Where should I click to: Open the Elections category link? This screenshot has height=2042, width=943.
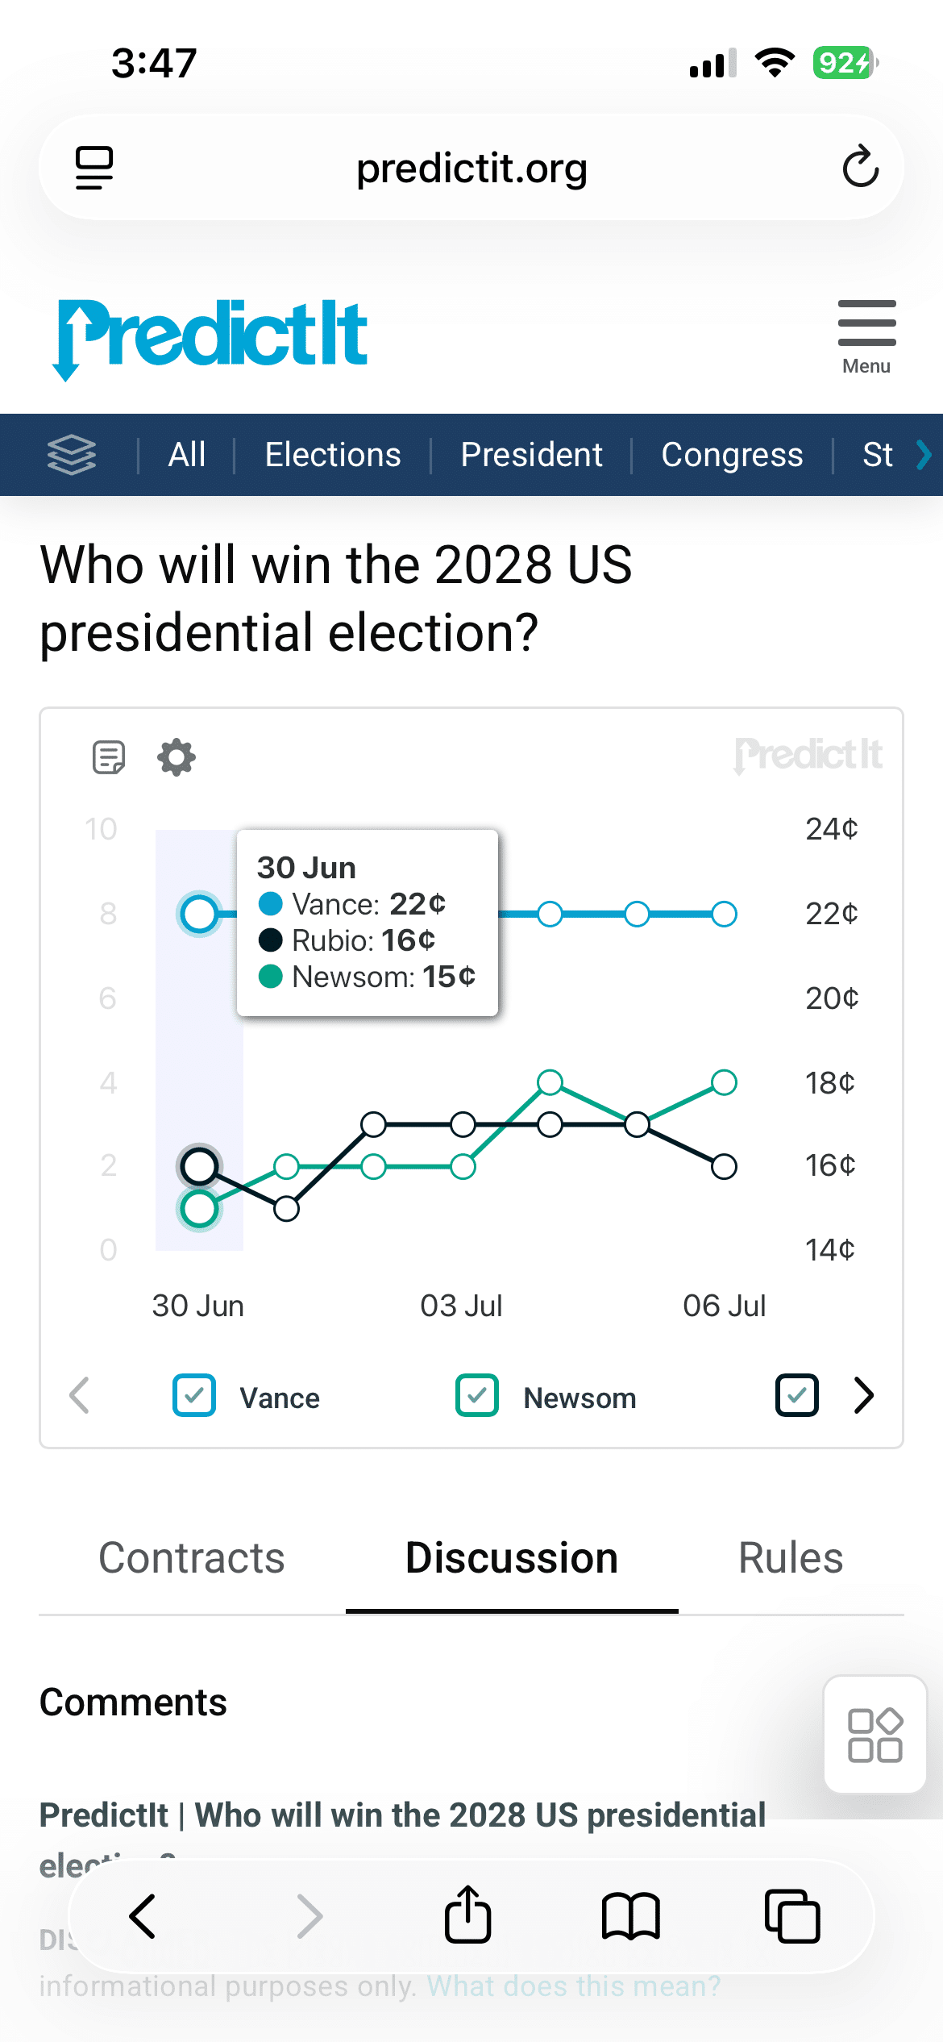point(333,455)
